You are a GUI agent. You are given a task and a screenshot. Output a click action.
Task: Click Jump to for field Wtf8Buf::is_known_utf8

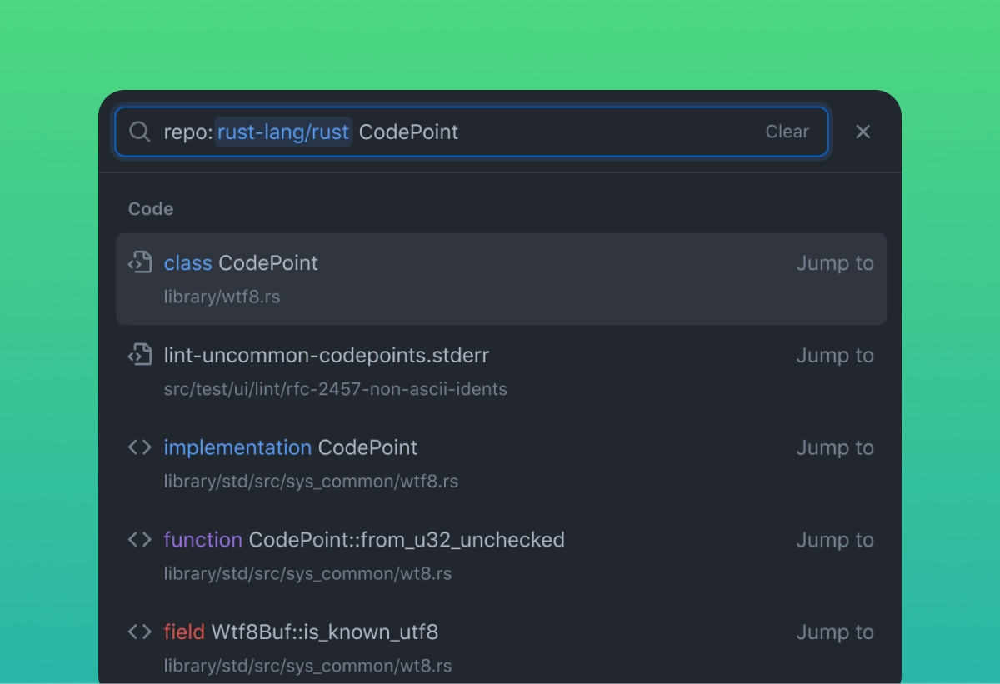pos(835,633)
